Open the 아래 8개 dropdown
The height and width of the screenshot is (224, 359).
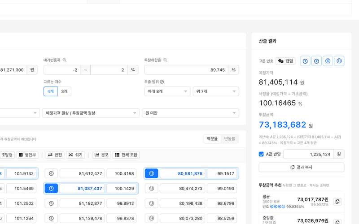(167, 91)
